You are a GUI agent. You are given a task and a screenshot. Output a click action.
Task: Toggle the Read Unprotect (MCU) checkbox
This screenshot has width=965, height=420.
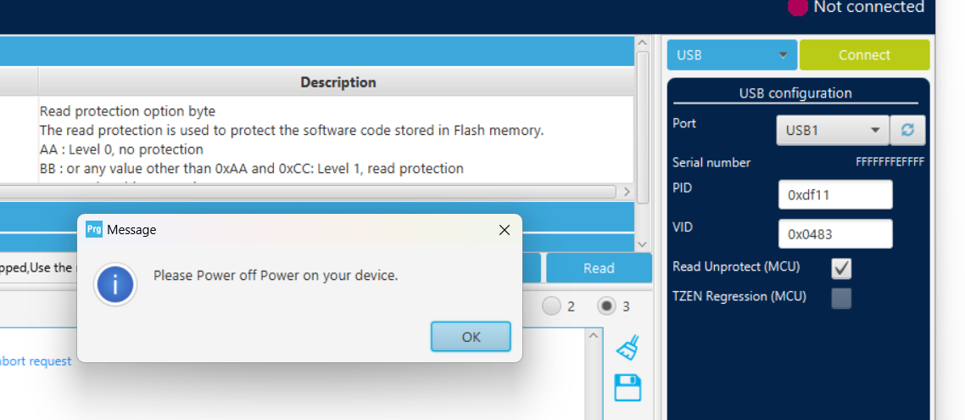click(x=841, y=268)
